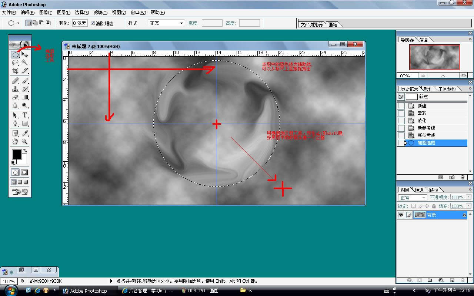
Task: Open the 样式 style dropdown
Action: pyautogui.click(x=166, y=23)
